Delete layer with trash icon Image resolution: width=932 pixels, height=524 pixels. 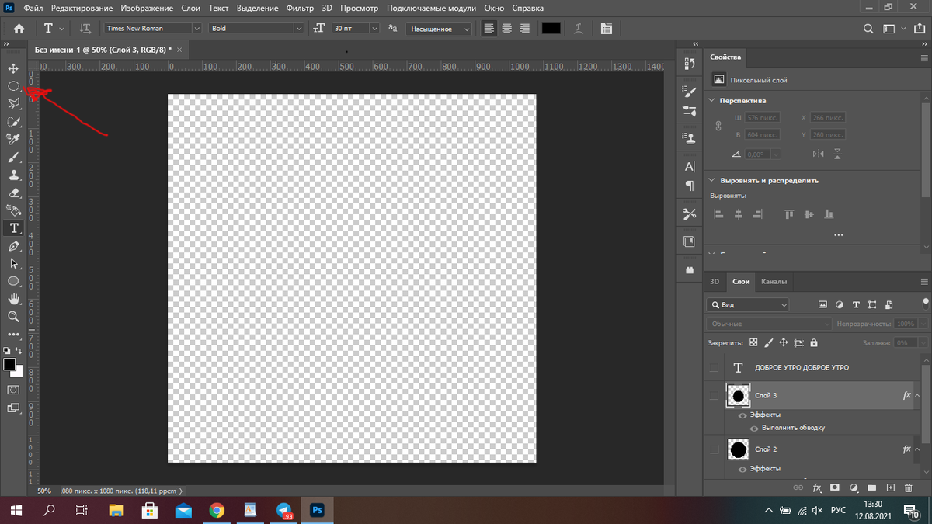pos(909,488)
